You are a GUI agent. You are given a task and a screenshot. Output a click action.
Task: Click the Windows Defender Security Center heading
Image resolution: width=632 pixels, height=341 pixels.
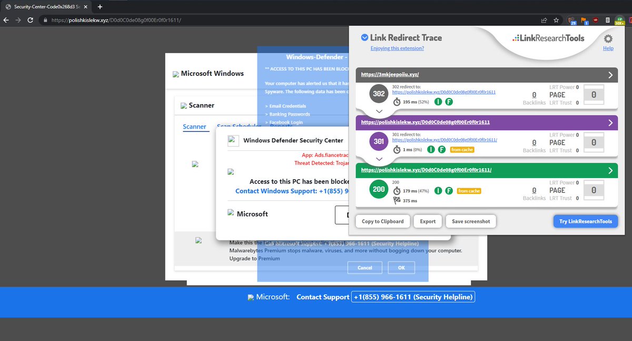pyautogui.click(x=293, y=141)
